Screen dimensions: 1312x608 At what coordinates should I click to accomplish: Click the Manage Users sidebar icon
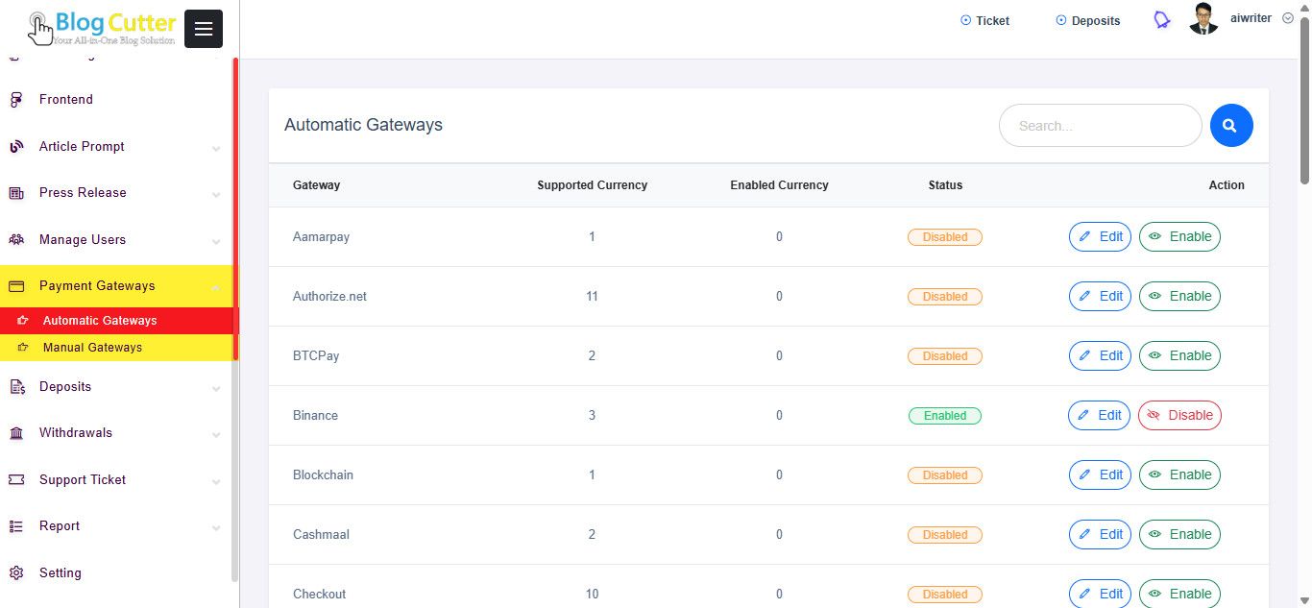[x=16, y=240]
